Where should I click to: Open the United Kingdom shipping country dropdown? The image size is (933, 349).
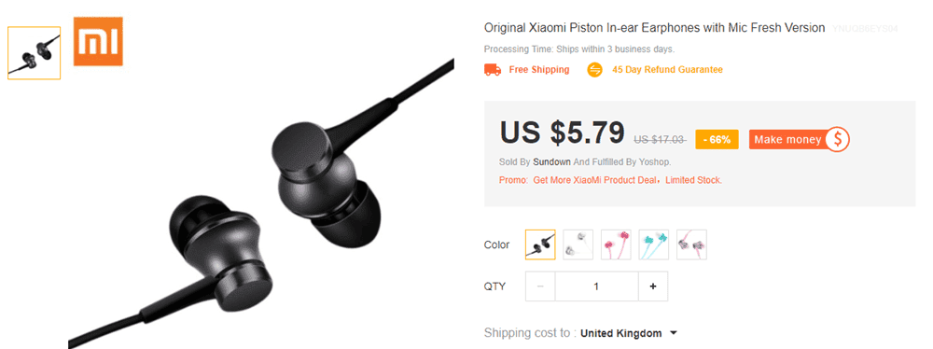(628, 333)
